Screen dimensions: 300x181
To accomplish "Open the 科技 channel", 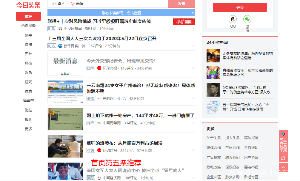I will pos(28,63).
